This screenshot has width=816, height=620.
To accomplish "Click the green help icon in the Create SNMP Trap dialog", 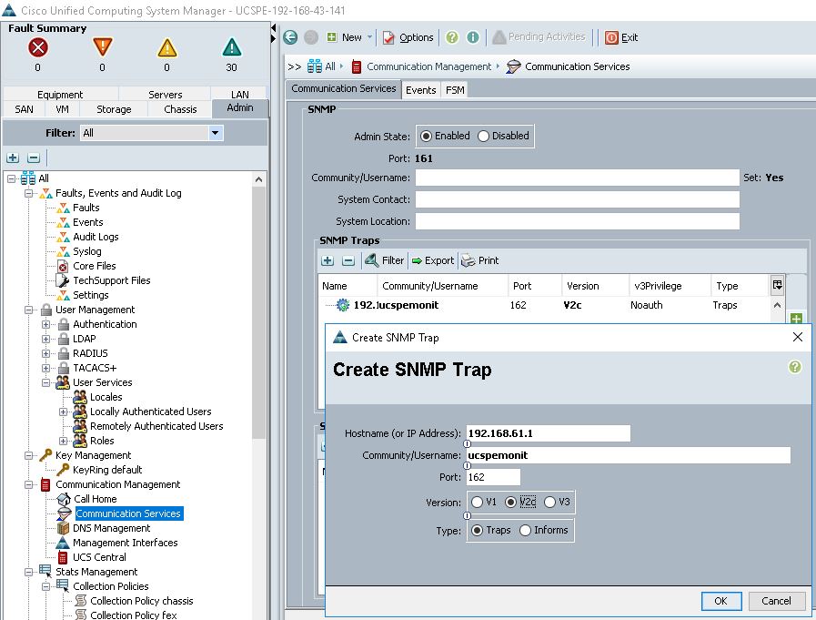I will point(793,367).
